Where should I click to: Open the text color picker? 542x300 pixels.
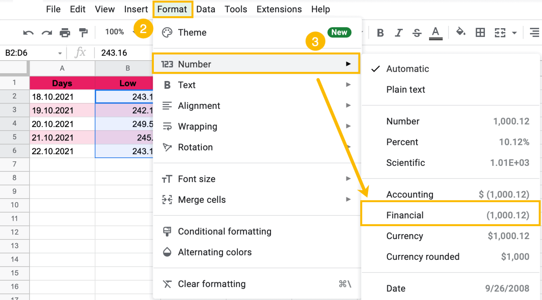pyautogui.click(x=435, y=32)
